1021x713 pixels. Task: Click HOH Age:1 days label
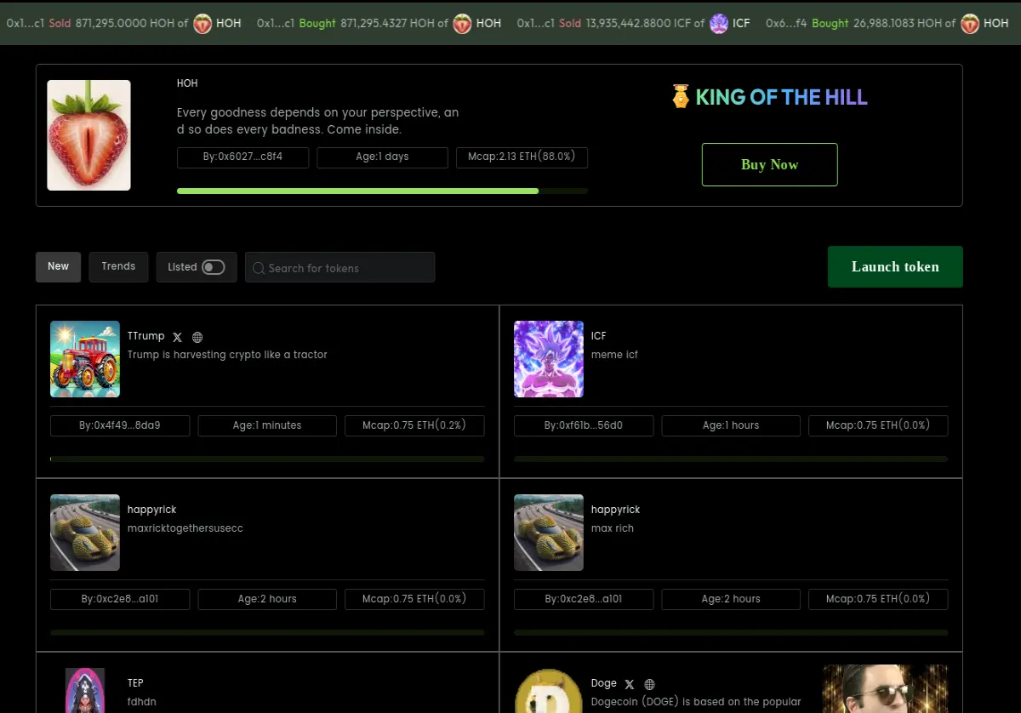382,157
